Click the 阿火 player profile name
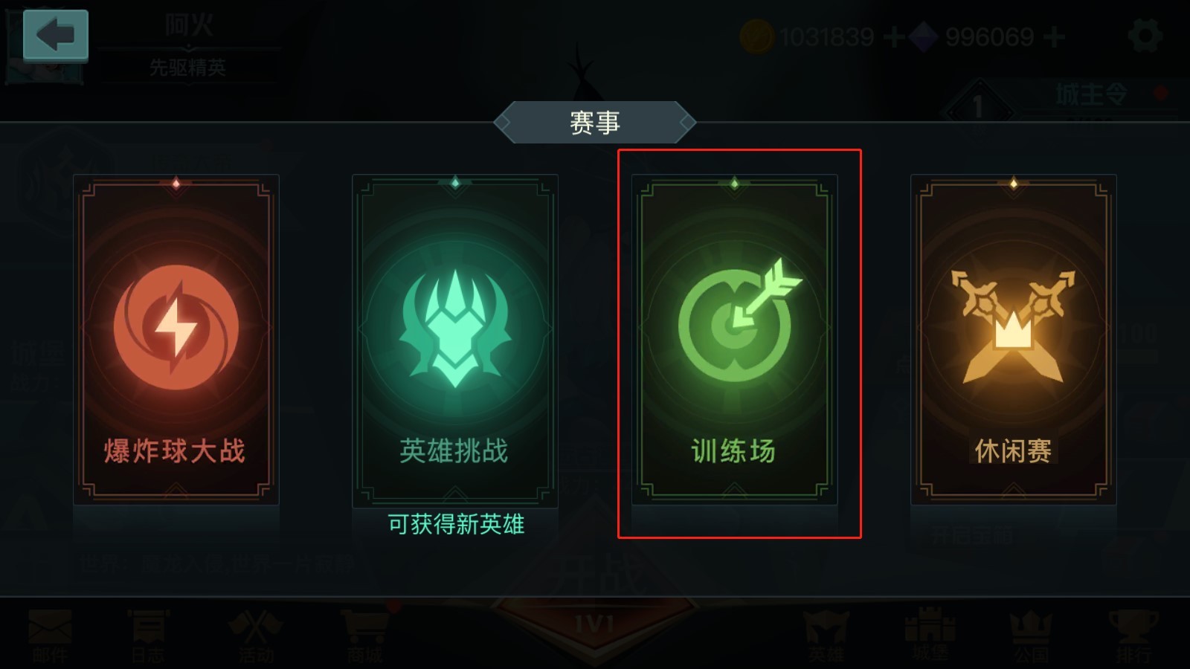 click(189, 25)
